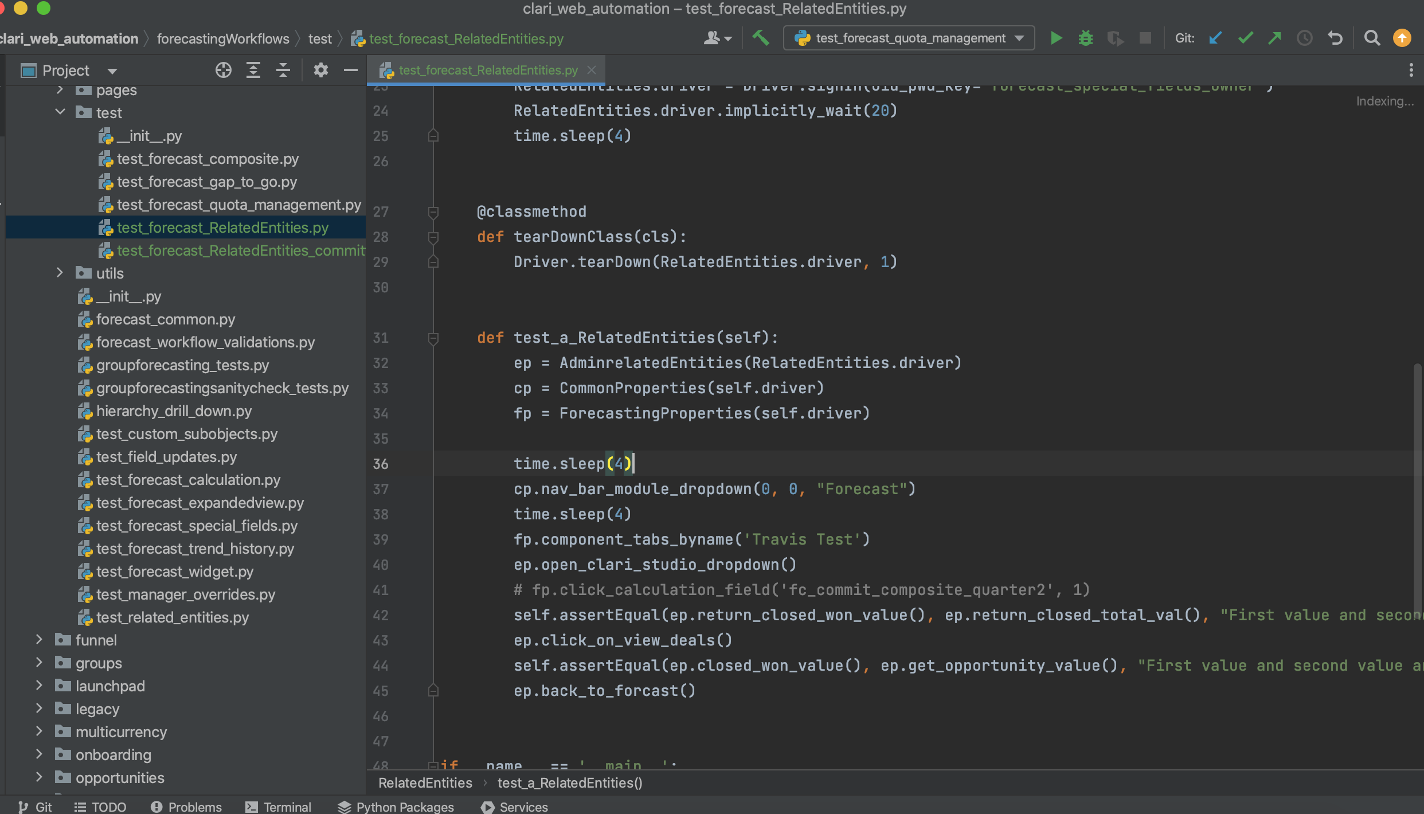Toggle fold marker for tearDownClass method

click(433, 237)
